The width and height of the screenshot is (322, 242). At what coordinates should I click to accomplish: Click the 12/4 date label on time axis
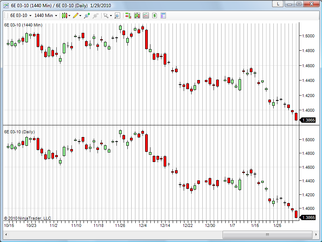(x=143, y=225)
